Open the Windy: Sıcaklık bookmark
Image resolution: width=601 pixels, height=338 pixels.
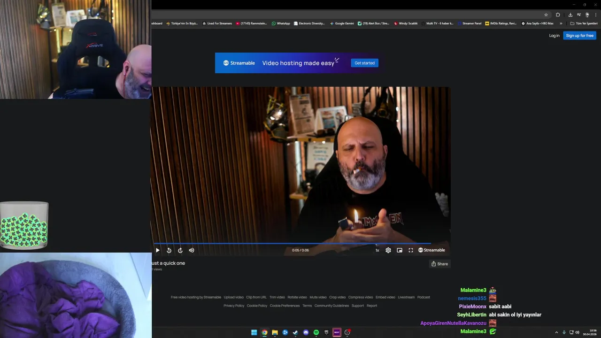coord(406,23)
